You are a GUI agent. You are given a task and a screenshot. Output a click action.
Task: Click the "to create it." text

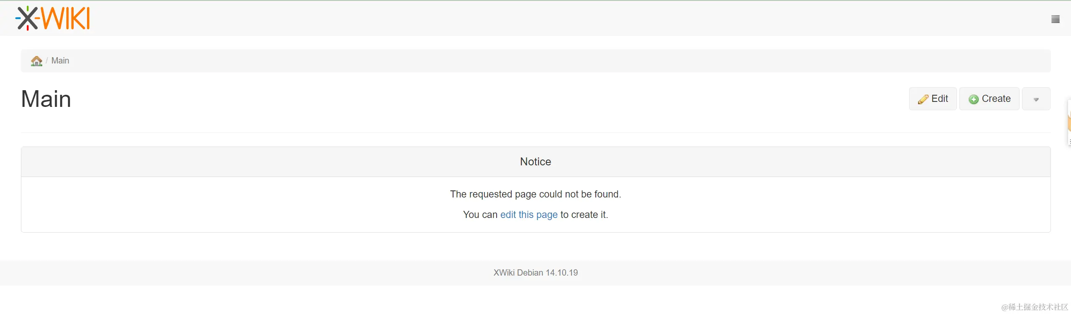(584, 215)
